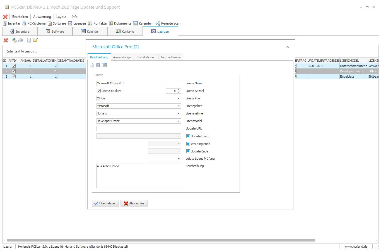Click the Beschreibung text area
381x251 pixels.
pos(139,176)
